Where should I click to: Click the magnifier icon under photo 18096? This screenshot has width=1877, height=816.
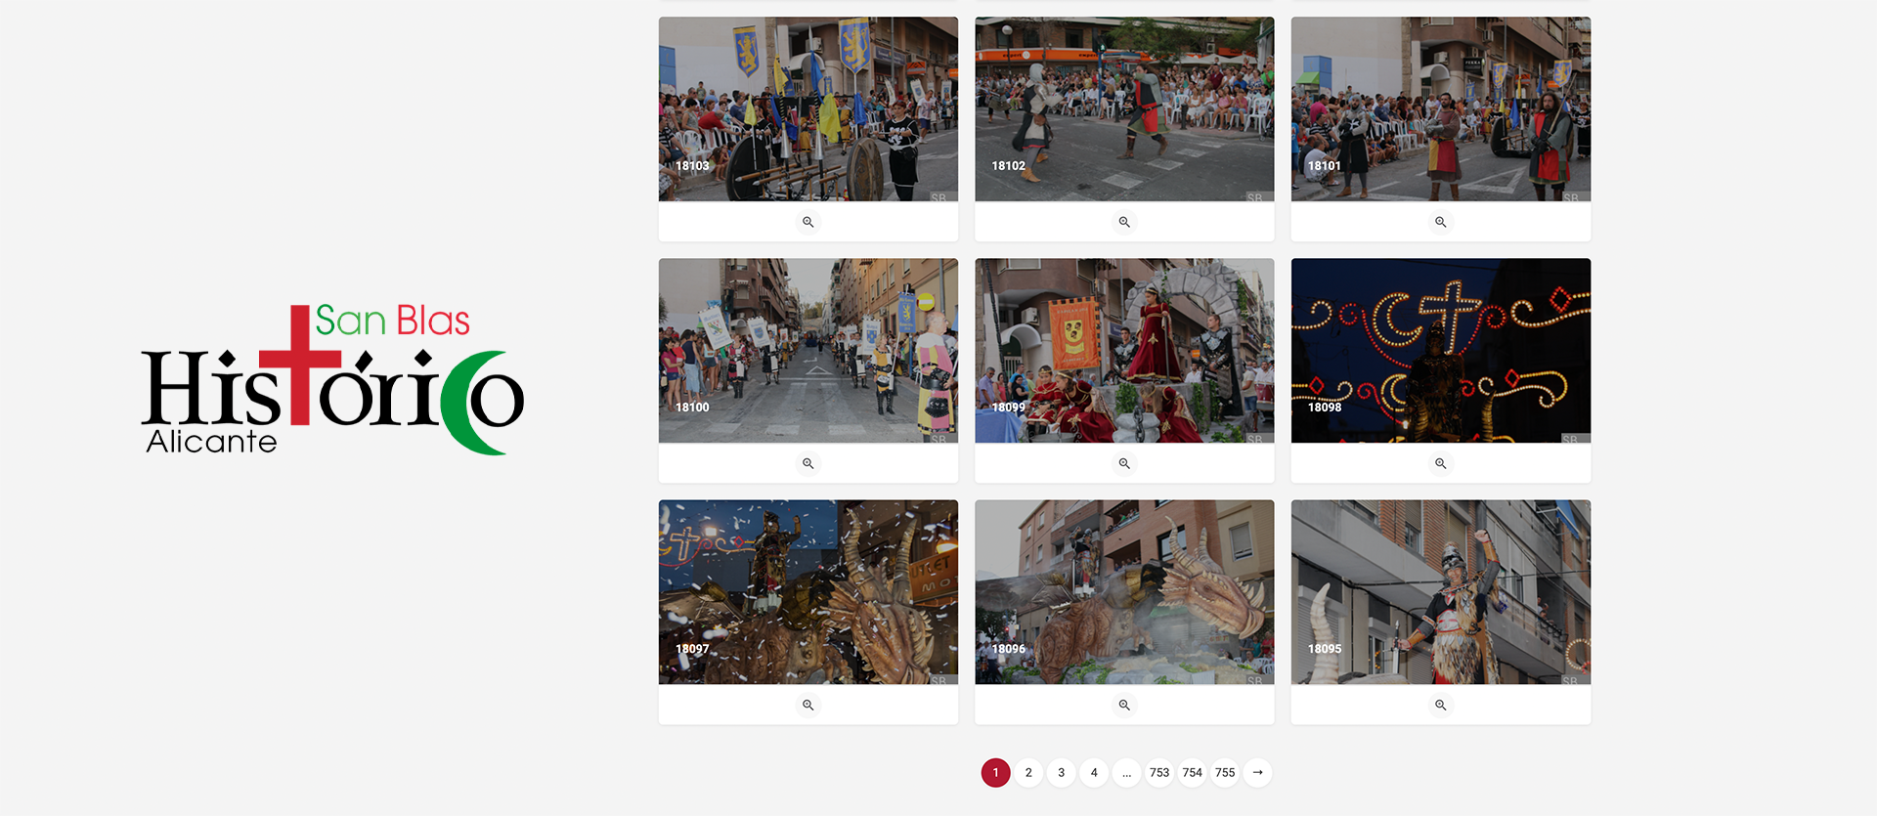pos(1124,705)
